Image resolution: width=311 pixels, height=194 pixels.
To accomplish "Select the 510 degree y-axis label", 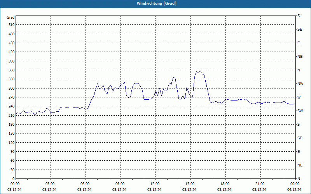I will pos(12,25).
